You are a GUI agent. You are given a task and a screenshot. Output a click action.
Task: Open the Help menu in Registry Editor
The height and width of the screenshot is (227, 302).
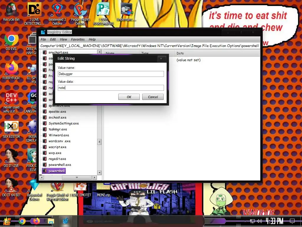pos(92,39)
